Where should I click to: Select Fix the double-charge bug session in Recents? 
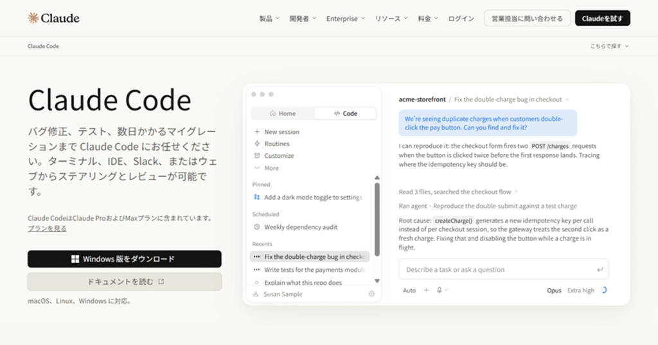(310, 257)
